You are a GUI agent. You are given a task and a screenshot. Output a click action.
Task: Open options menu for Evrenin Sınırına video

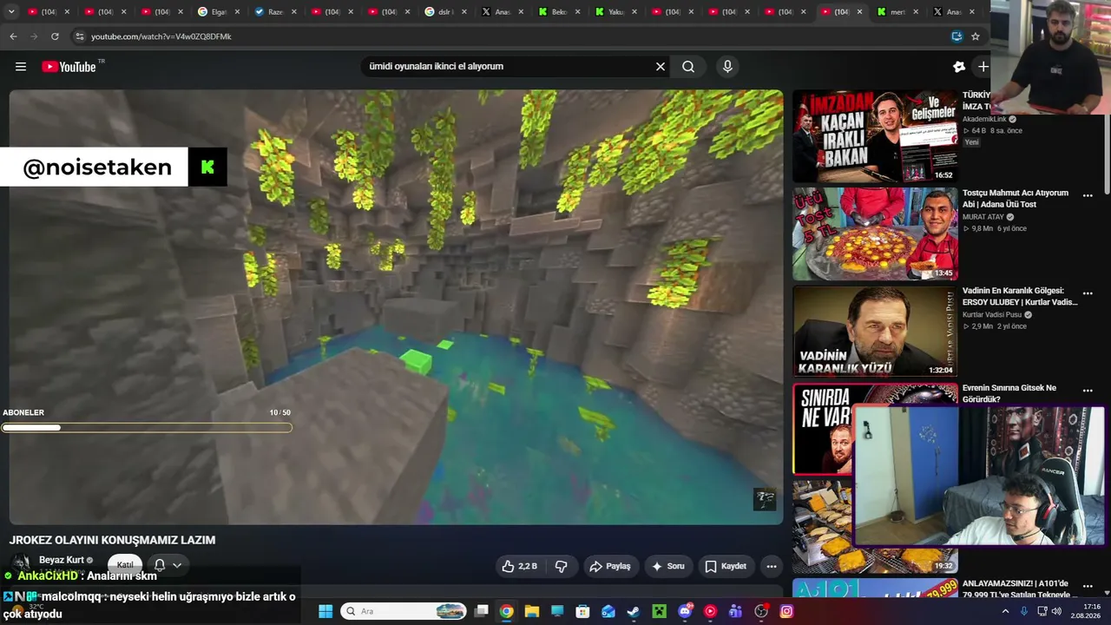coord(1088,391)
